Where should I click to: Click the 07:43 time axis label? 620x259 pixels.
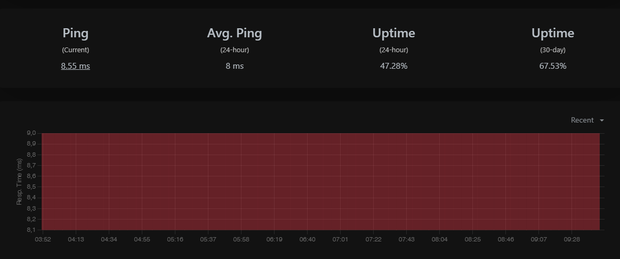[x=406, y=239]
